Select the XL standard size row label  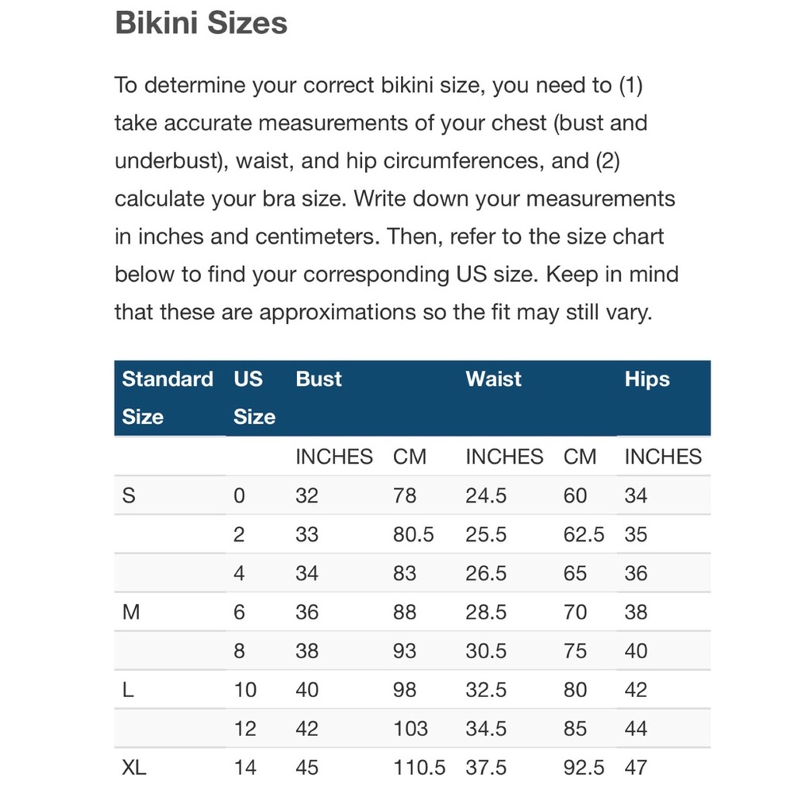pyautogui.click(x=134, y=768)
